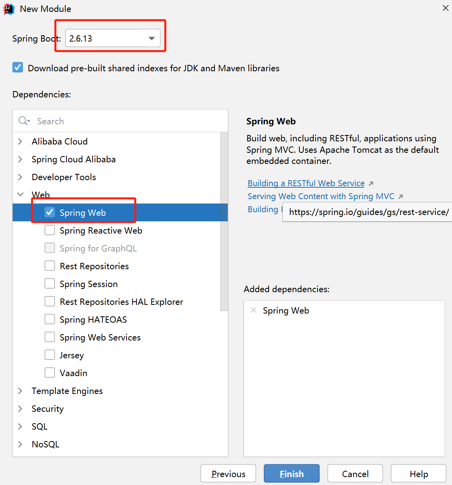Image resolution: width=452 pixels, height=485 pixels.
Task: Select the Spring Session label
Action: point(89,284)
